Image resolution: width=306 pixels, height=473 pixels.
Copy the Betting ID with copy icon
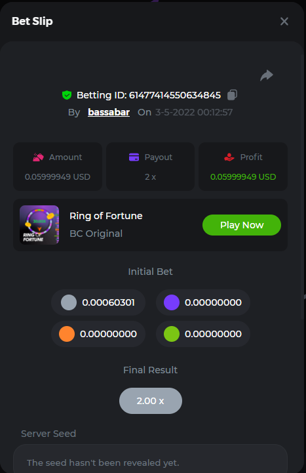click(x=232, y=94)
